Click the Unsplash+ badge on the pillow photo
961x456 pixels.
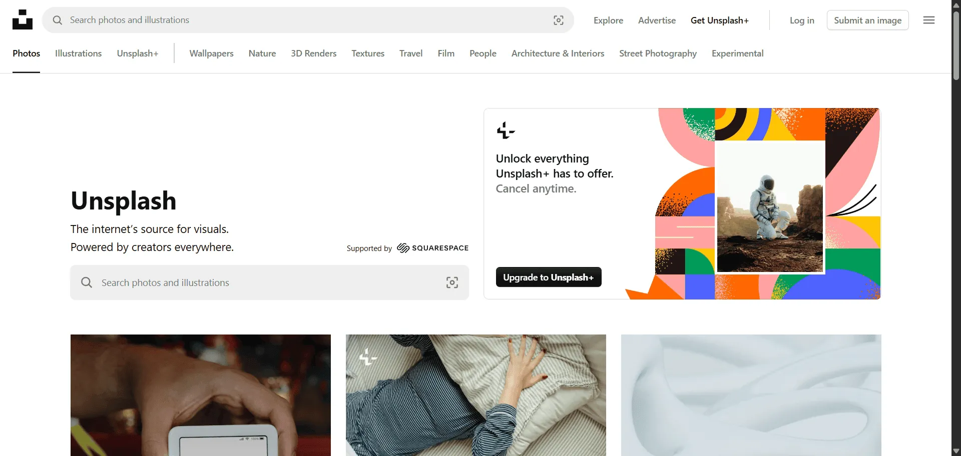pyautogui.click(x=367, y=357)
